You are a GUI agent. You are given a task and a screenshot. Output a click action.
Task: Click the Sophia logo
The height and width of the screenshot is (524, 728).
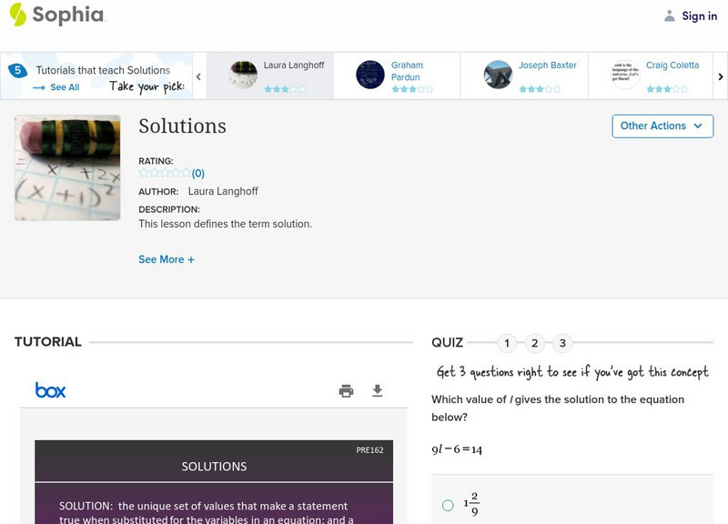pyautogui.click(x=55, y=15)
